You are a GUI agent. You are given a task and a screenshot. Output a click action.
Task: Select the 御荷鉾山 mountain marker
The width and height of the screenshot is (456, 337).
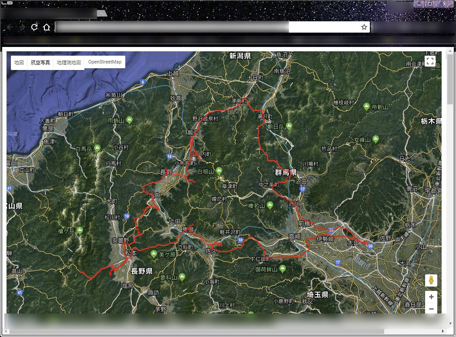(x=282, y=268)
